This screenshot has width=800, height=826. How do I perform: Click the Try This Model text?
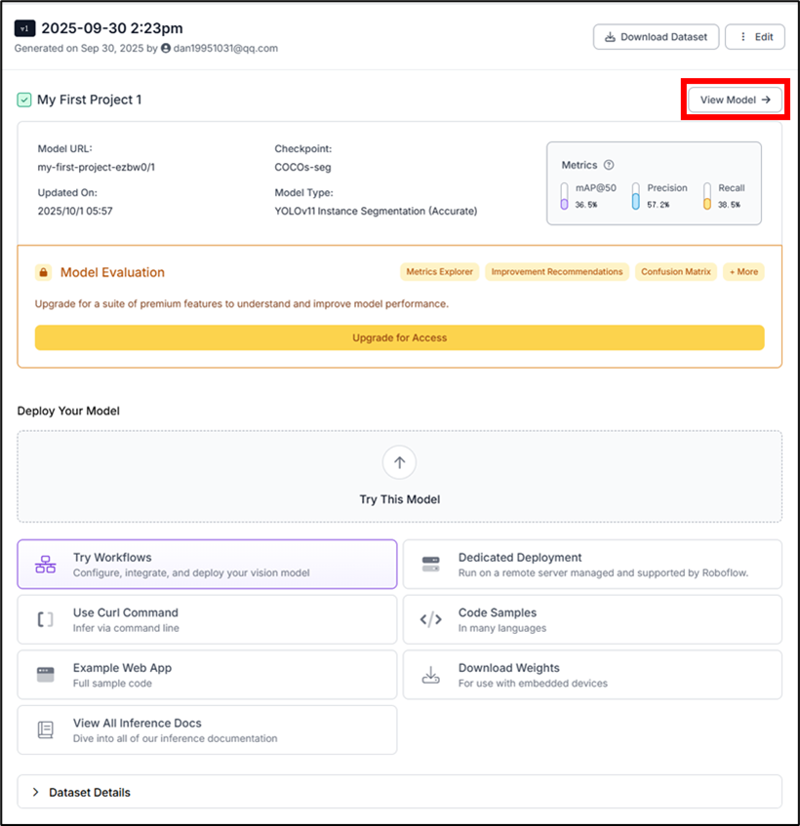pos(399,499)
